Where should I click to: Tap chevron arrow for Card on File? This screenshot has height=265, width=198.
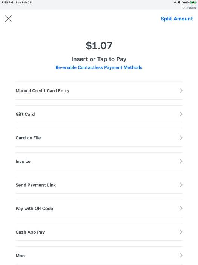coord(181,138)
